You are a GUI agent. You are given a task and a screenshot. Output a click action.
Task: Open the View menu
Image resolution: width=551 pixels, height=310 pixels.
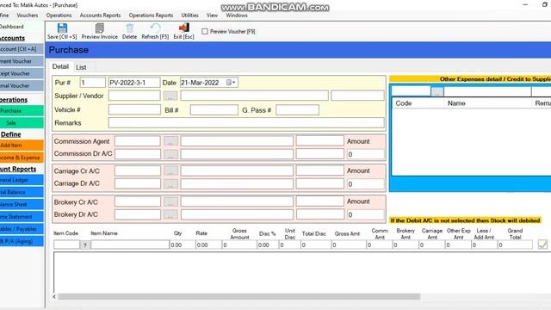pyautogui.click(x=212, y=15)
